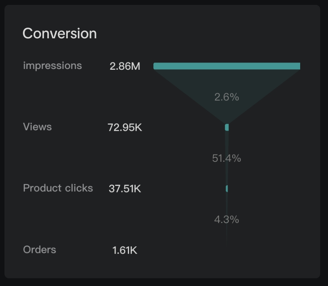Click the Views label

tap(38, 127)
